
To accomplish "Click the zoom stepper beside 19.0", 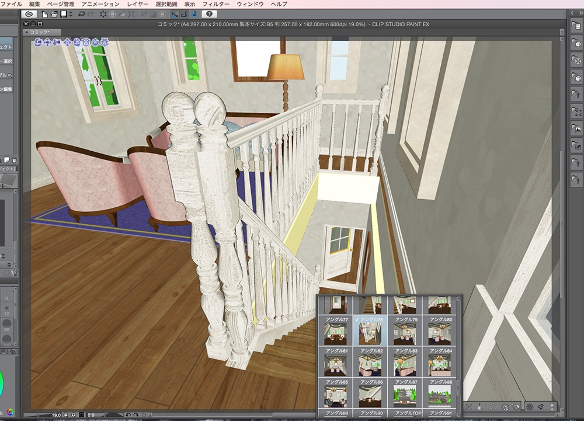I will pyautogui.click(x=65, y=415).
